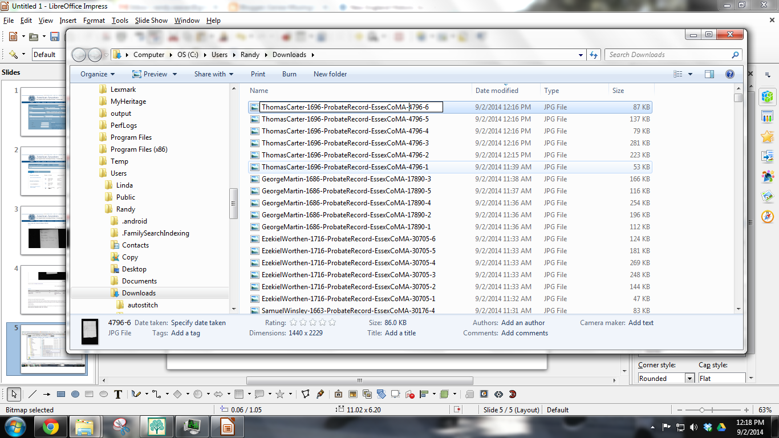The image size is (779, 438).
Task: Click Add a tag in details pane
Action: tap(185, 333)
